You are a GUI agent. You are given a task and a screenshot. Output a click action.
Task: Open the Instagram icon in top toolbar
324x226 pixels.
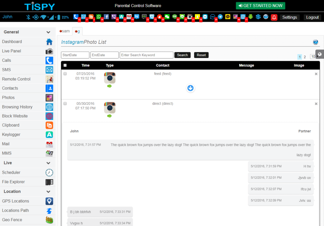tap(190, 17)
